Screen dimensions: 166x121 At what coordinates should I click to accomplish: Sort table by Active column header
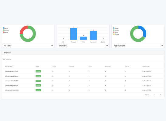(54, 66)
